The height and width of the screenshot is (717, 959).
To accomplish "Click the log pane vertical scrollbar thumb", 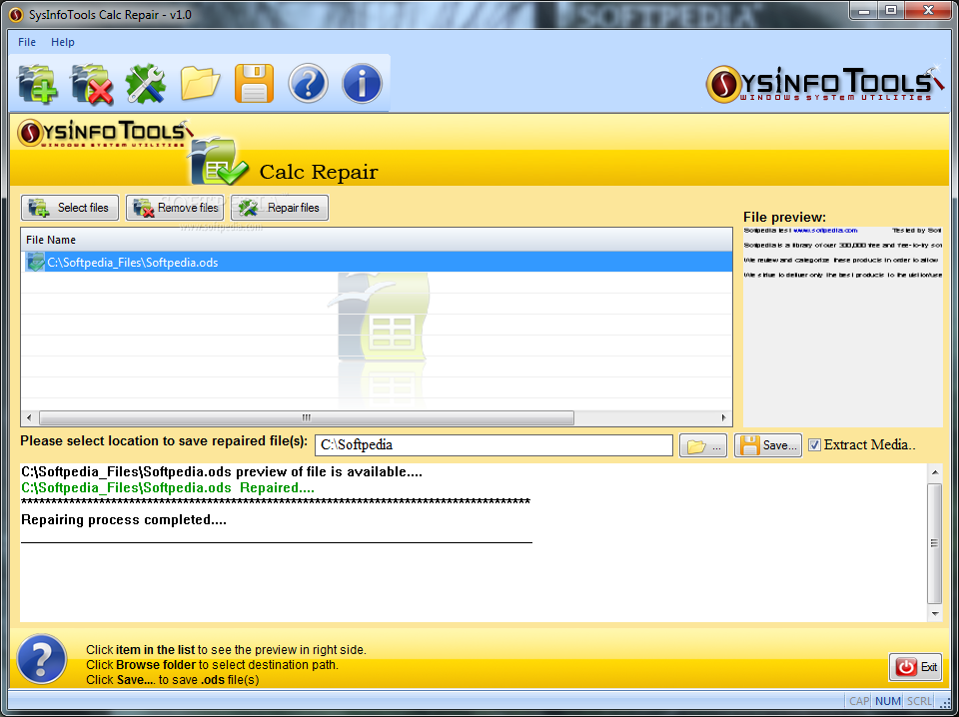I will 935,543.
